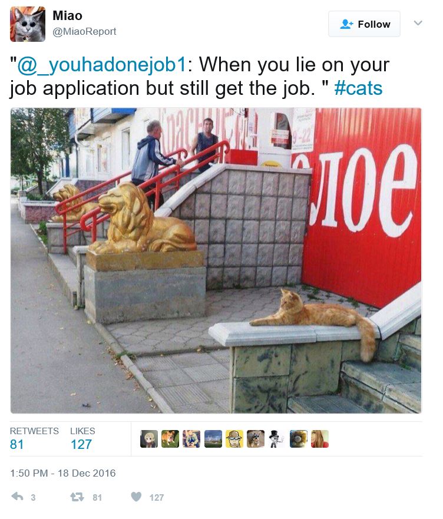443x519 pixels.
Task: Open the @MiaoReport handle link
Action: tap(84, 31)
